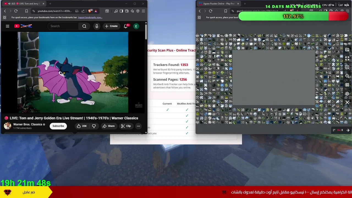Screen dimensions: 352x198
Task: Open apps grid in puzzle window bookmarks bar
Action: click(199, 17)
